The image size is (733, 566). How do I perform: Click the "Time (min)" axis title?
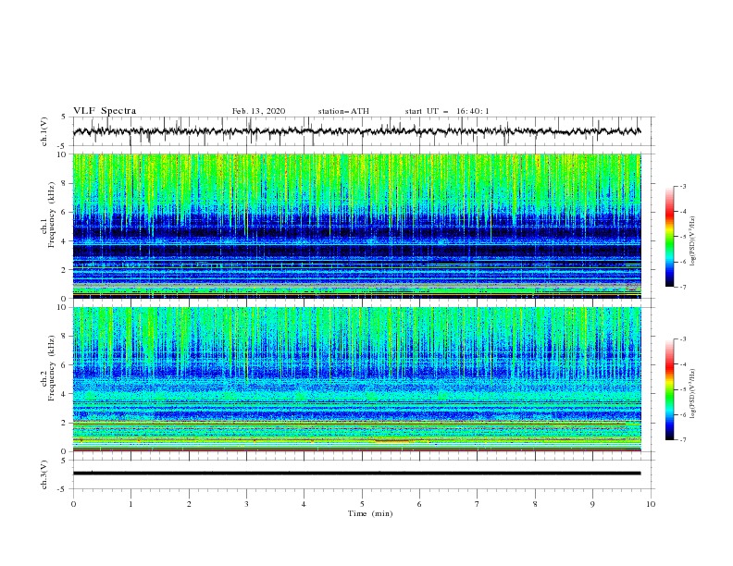370,513
